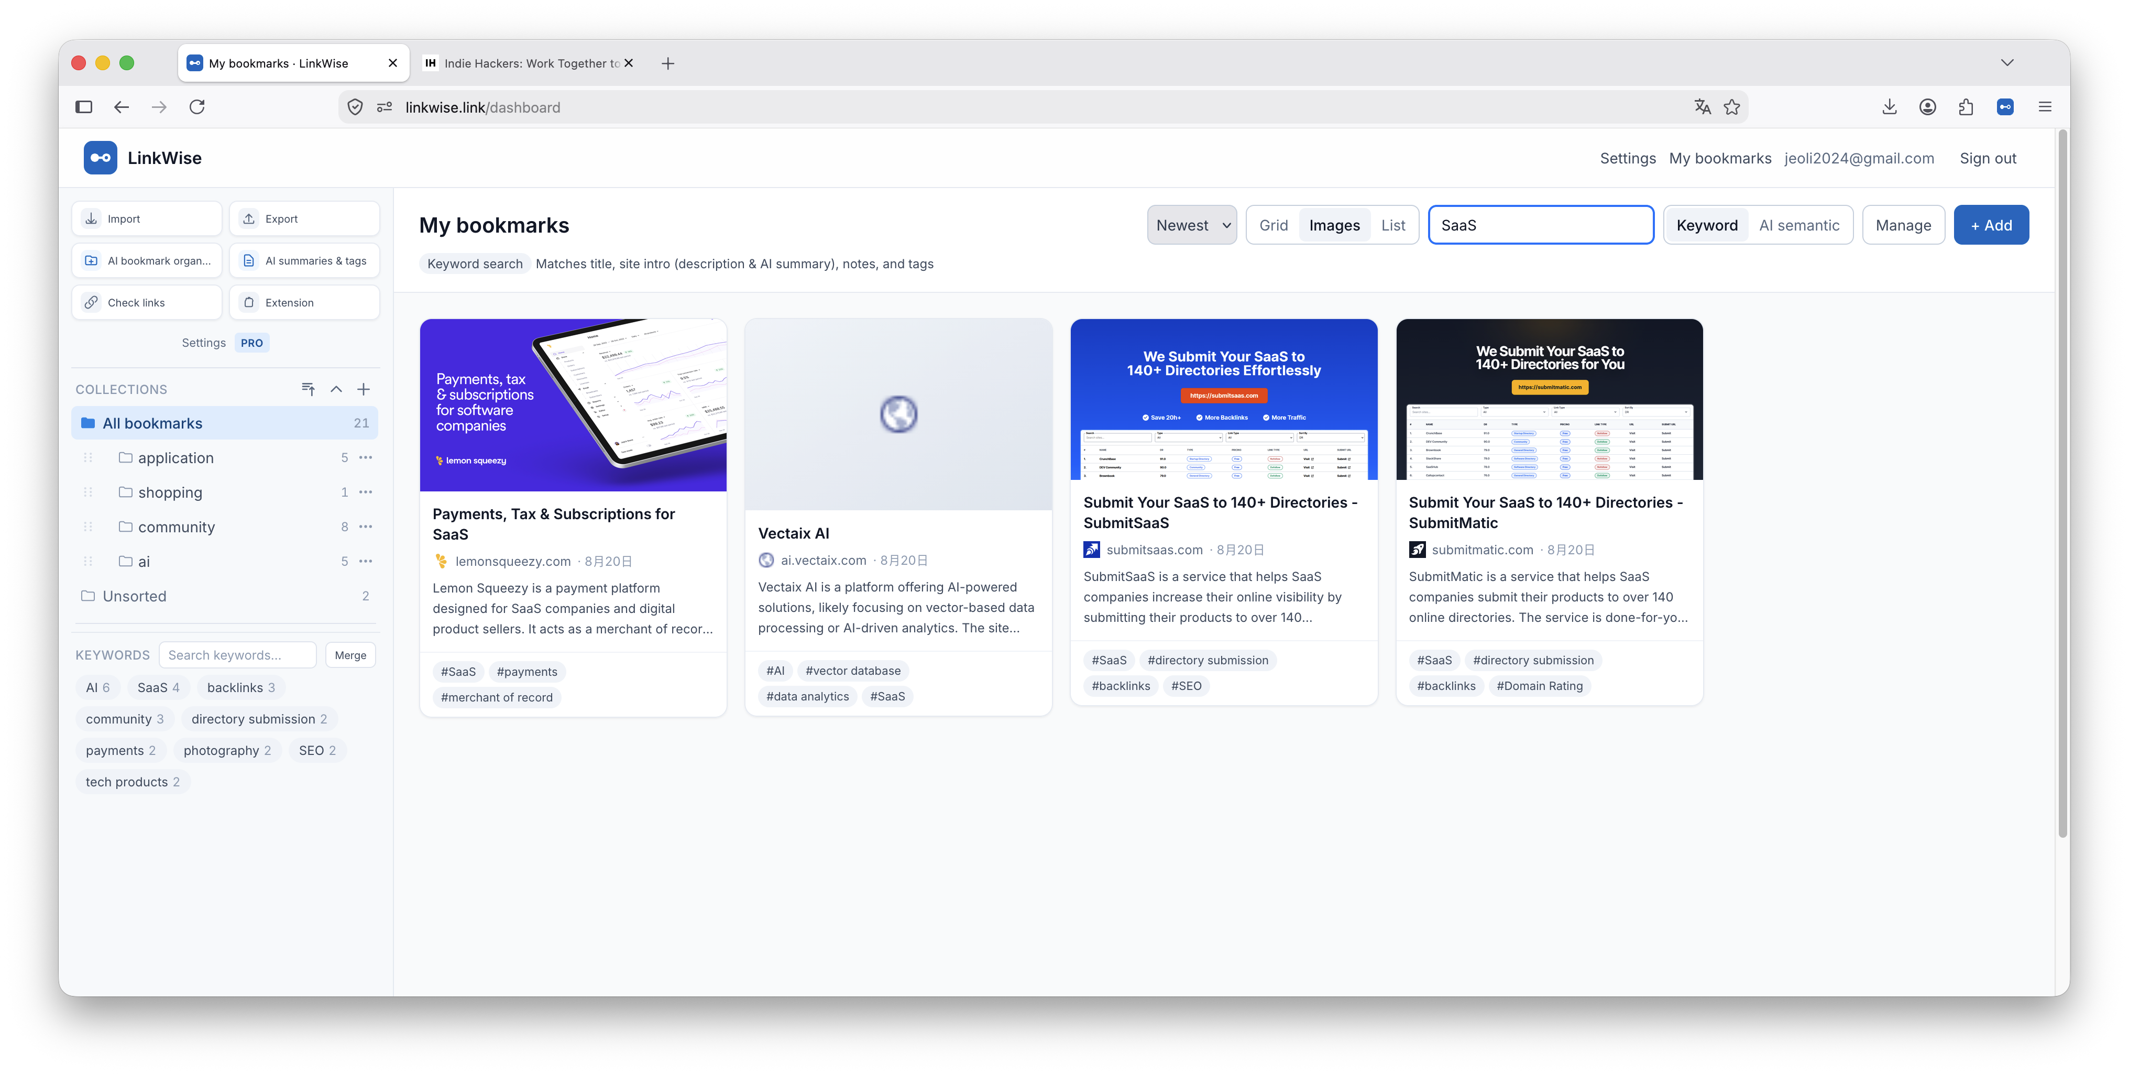This screenshot has height=1074, width=2129.
Task: Select the My bookmarks · LinkWise tab
Action: pyautogui.click(x=293, y=64)
